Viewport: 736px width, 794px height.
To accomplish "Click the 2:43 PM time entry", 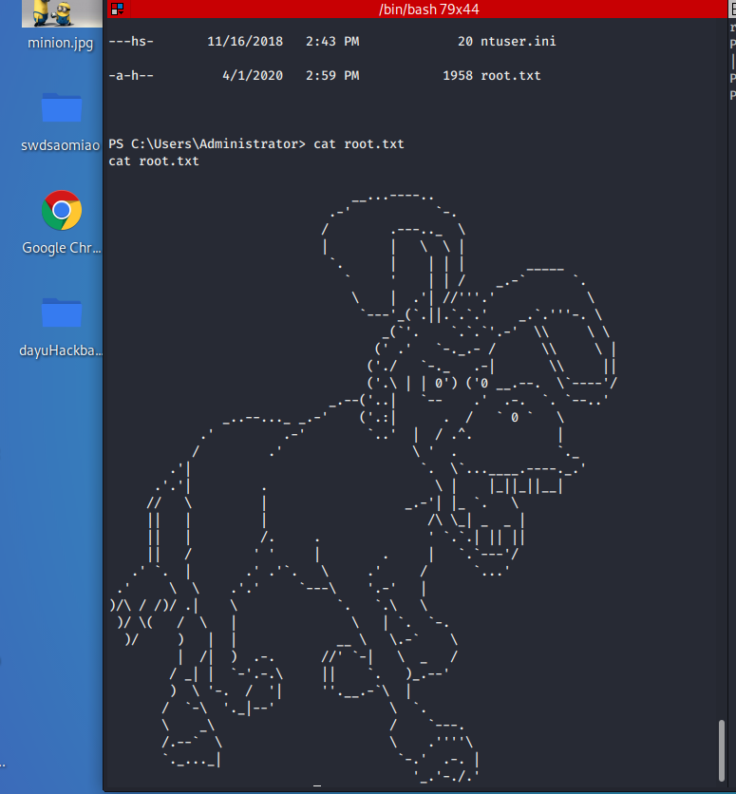I will coord(332,41).
